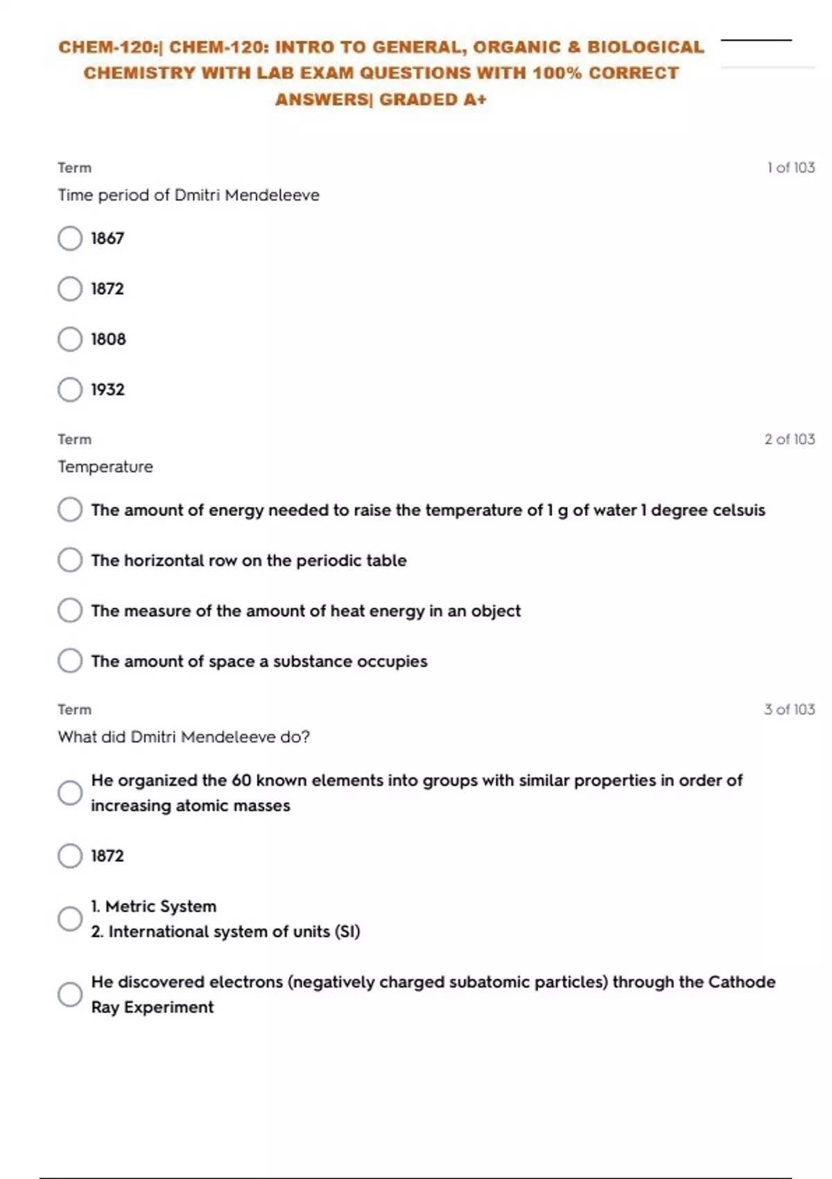The width and height of the screenshot is (832, 1179).
Task: Pick "The amount of space a substance occupies"
Action: pyautogui.click(x=70, y=661)
